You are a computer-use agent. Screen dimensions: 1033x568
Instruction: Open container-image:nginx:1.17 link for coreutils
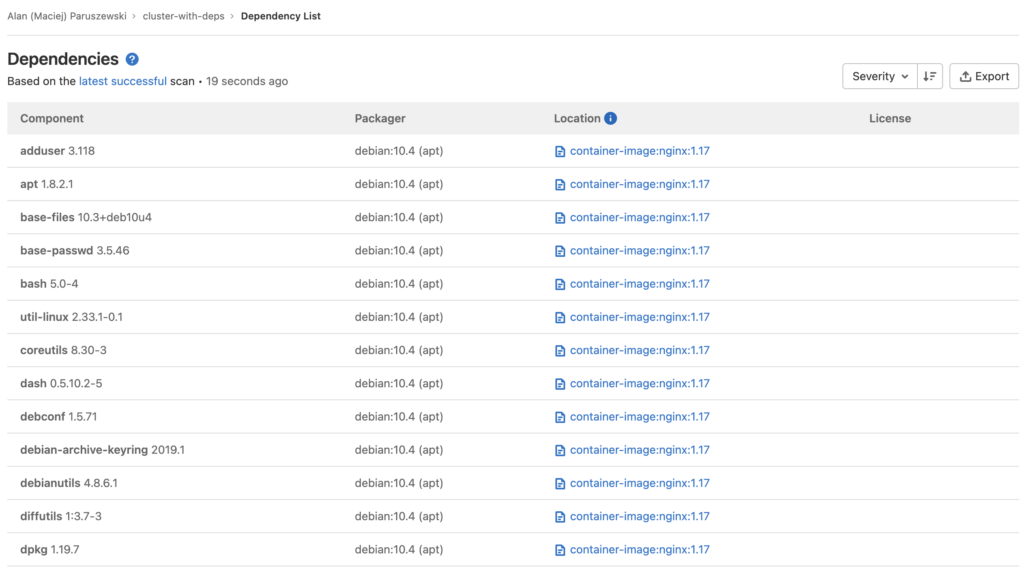tap(639, 350)
